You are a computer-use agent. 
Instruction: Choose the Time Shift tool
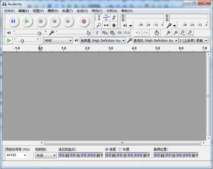tap(106, 26)
